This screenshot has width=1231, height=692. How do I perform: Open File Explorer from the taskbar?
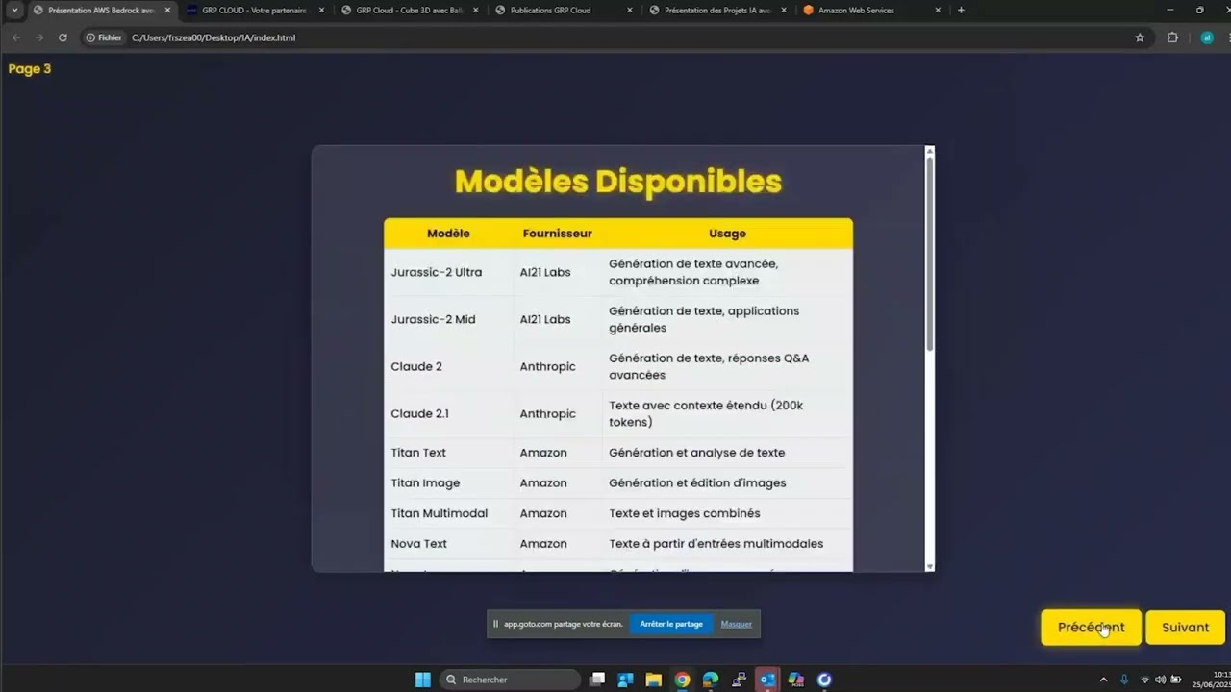[x=653, y=680]
